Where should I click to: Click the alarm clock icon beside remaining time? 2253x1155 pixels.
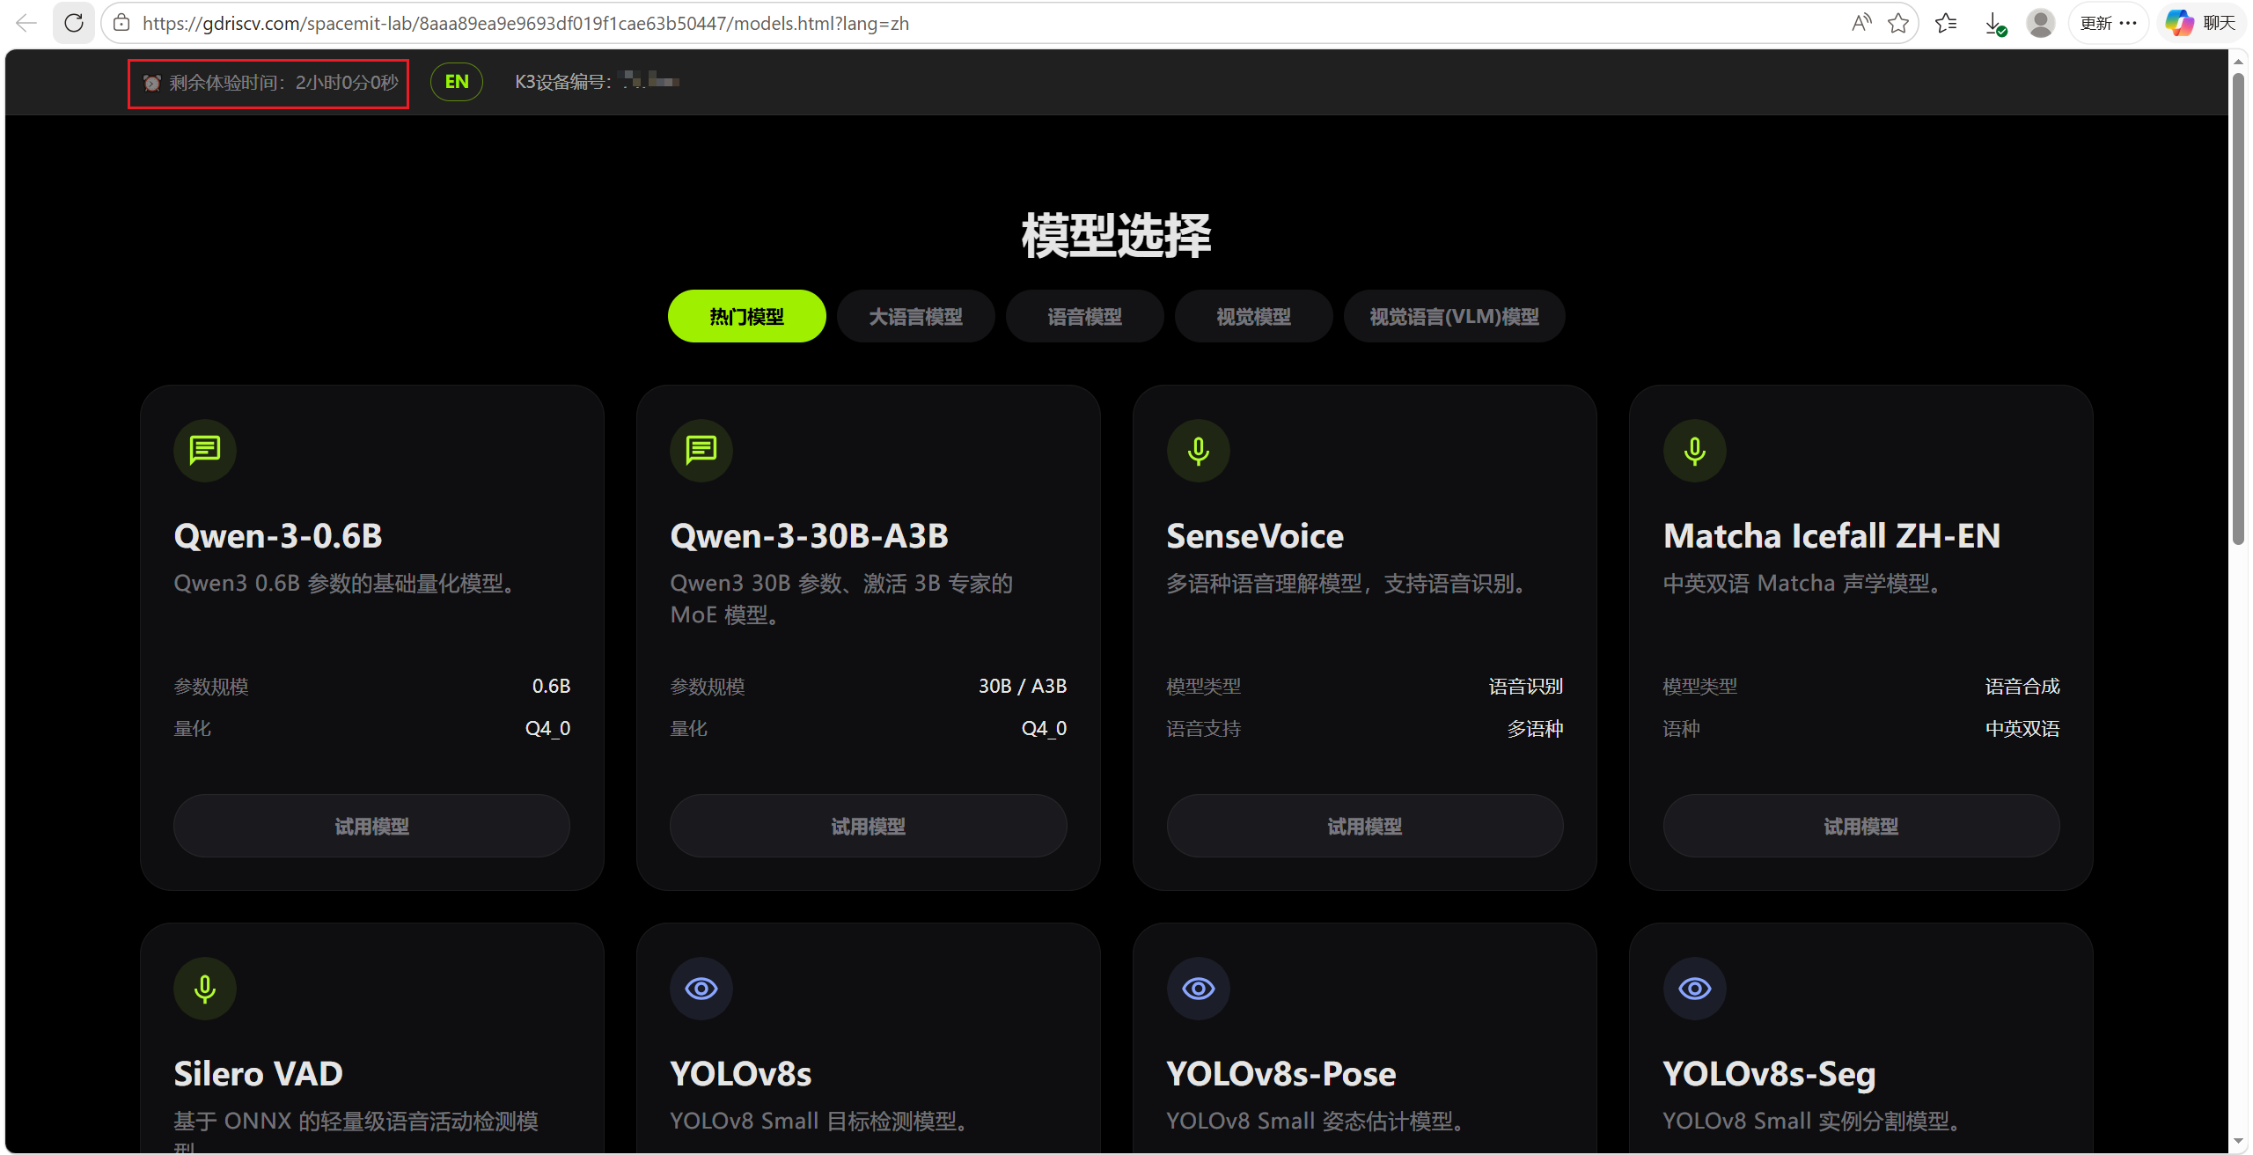(x=152, y=83)
